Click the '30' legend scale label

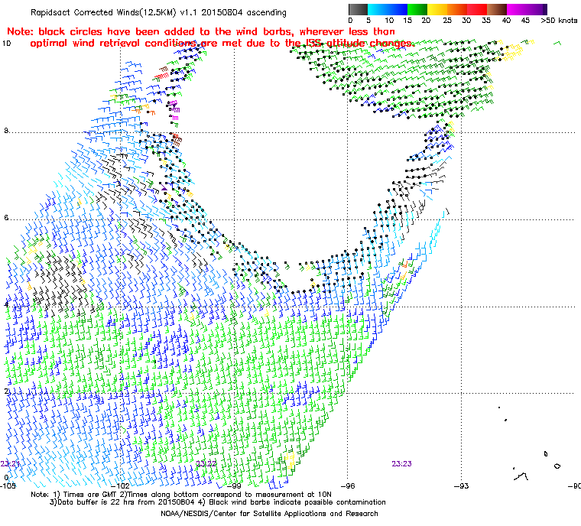466,21
